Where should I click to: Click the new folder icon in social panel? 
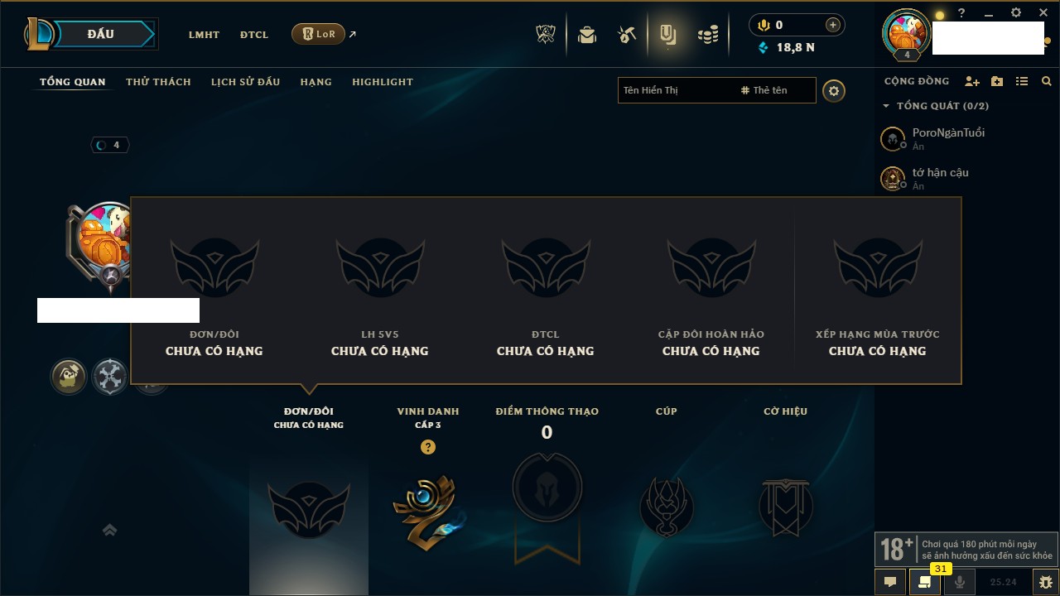(x=997, y=81)
